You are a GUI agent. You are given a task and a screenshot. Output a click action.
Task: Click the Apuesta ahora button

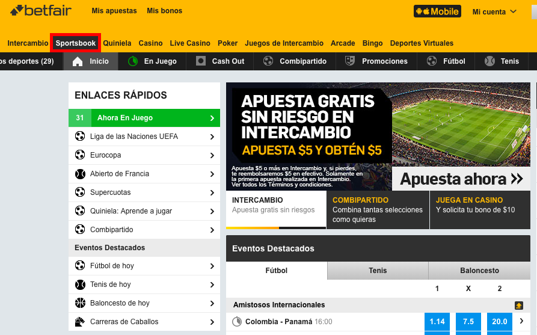click(461, 179)
